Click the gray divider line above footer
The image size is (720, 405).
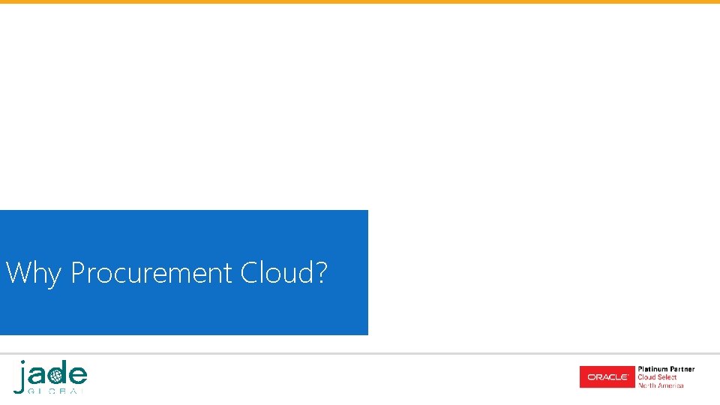360,353
